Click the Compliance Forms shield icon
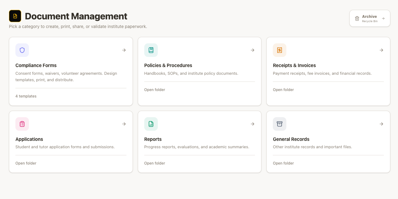The image size is (398, 199). point(22,50)
